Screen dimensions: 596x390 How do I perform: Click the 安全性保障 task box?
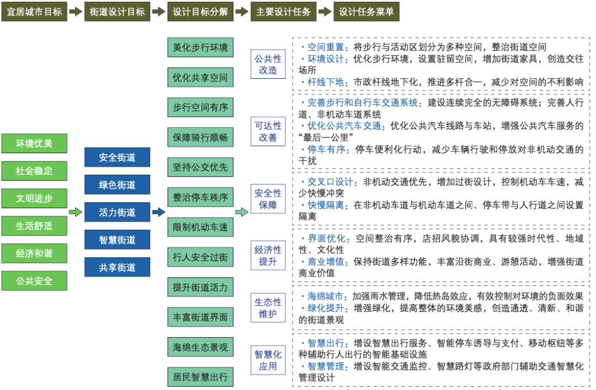coord(268,199)
